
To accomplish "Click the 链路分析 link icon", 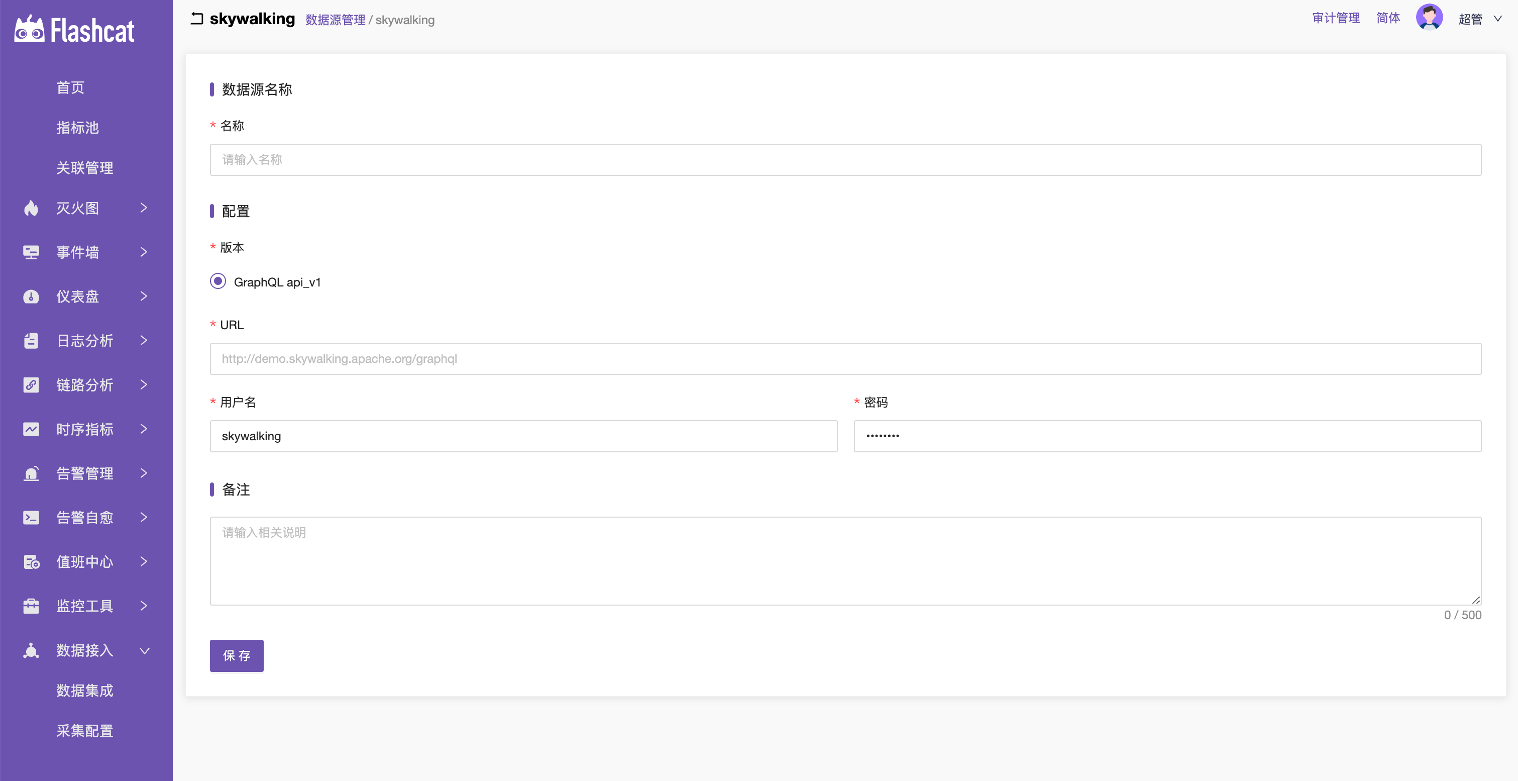I will pos(31,385).
